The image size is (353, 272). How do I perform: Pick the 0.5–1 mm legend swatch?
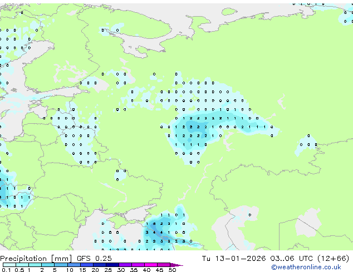[22, 265]
